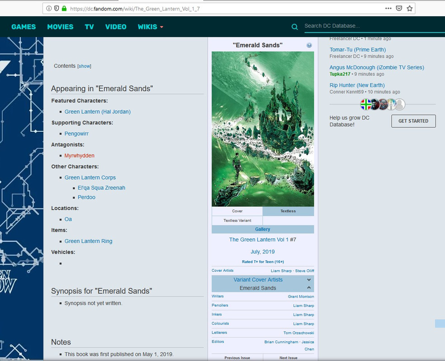
Task: Go to the Previous Issue
Action: [237, 358]
